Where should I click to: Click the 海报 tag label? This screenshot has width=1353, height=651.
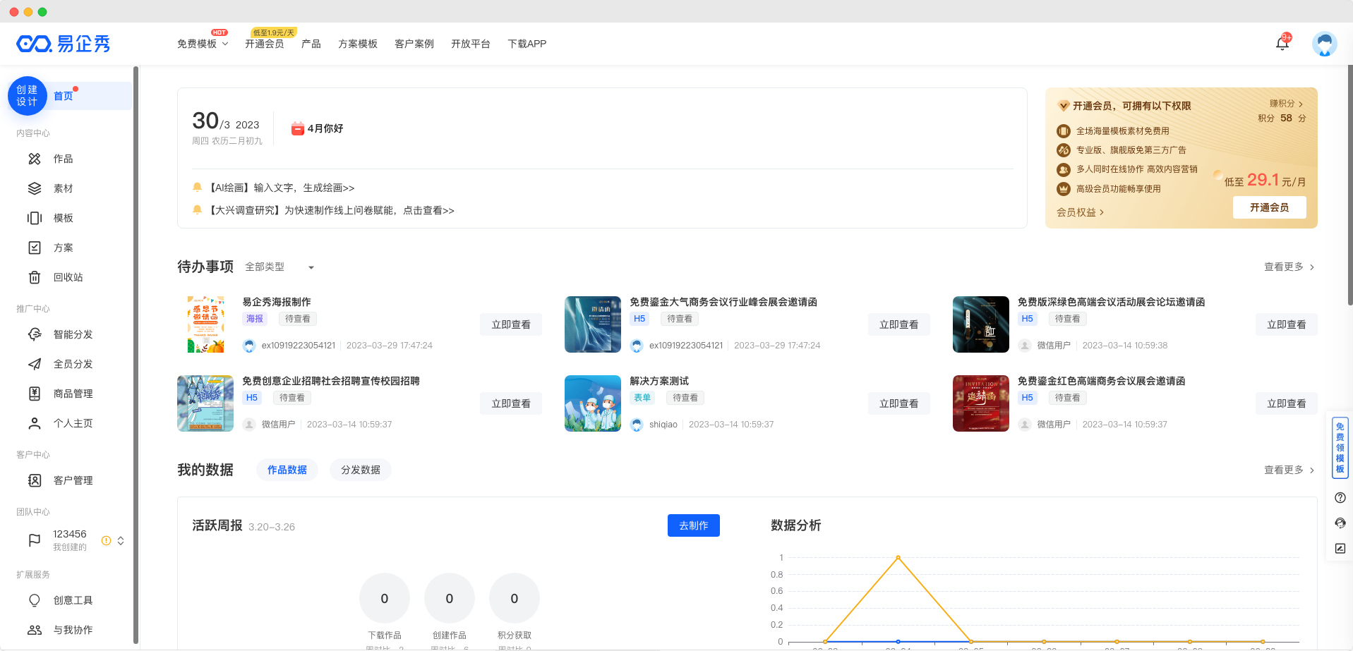click(255, 319)
